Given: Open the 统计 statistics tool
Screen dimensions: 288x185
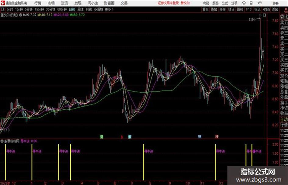Looking at the screenshot, I should 231,9.
